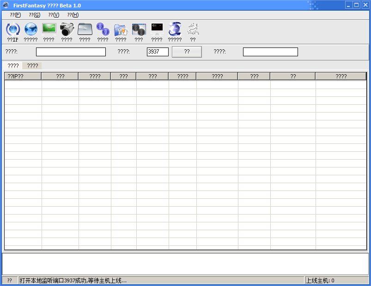Click the refresh IP toolbar icon

[12, 30]
